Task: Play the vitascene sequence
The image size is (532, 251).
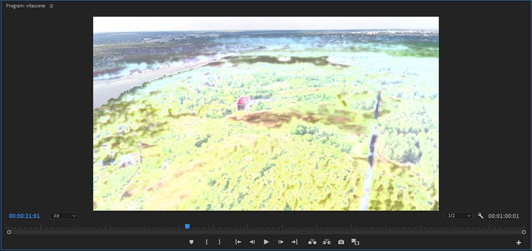Action: click(x=267, y=242)
